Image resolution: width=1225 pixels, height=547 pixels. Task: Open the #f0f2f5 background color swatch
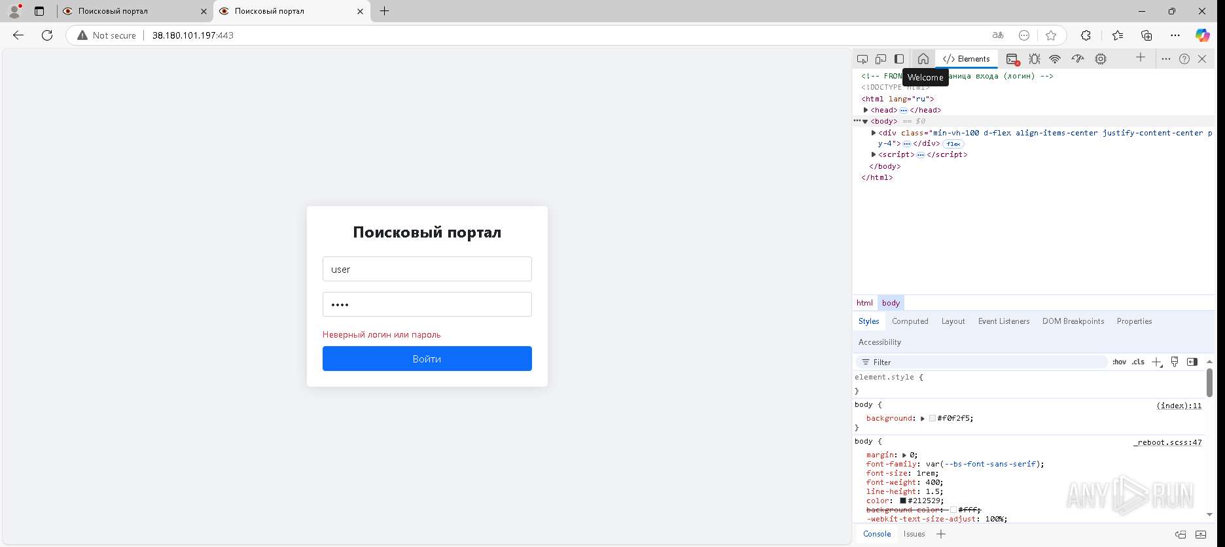[x=932, y=419]
